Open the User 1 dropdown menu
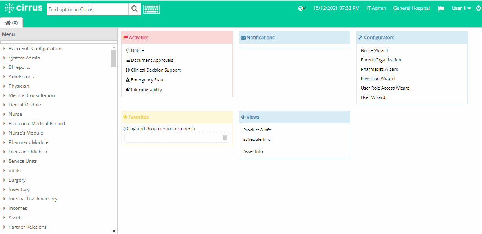 (461, 8)
